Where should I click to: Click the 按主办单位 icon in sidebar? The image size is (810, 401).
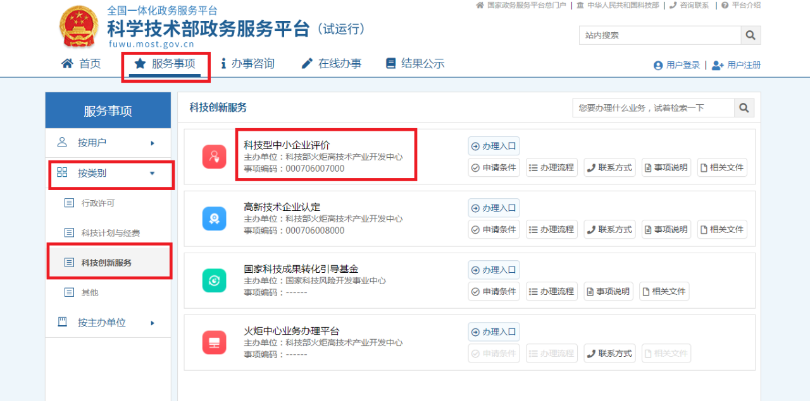pos(62,322)
